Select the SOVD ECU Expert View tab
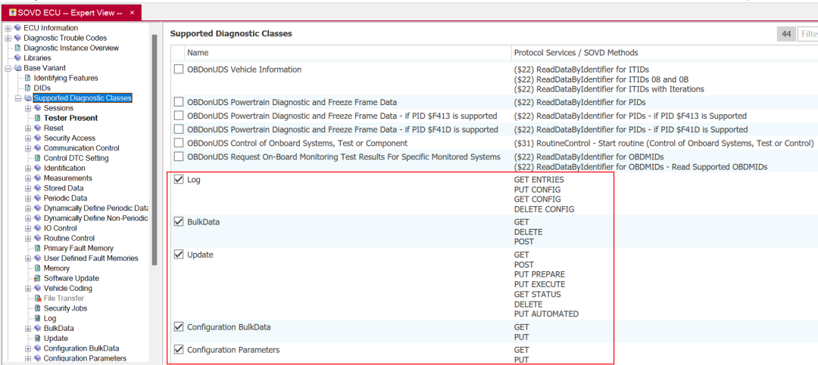The height and width of the screenshot is (365, 818). point(64,13)
